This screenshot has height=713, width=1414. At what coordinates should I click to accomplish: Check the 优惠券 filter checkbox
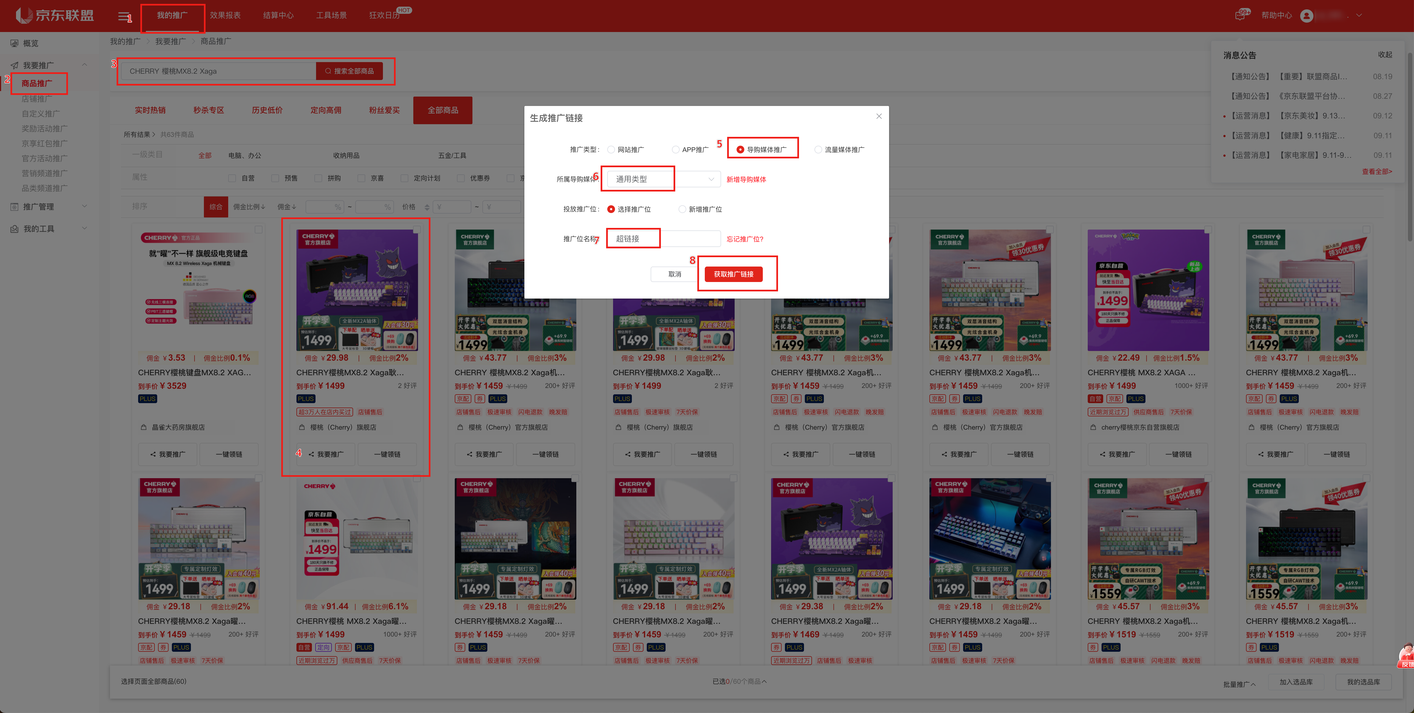(461, 178)
